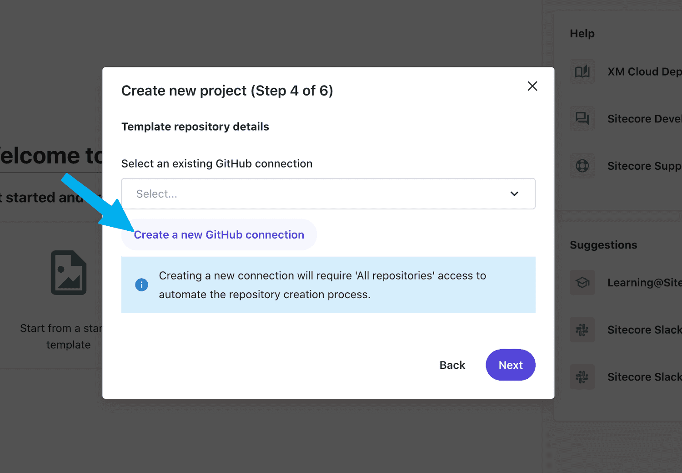Go to the Next step

coord(511,365)
